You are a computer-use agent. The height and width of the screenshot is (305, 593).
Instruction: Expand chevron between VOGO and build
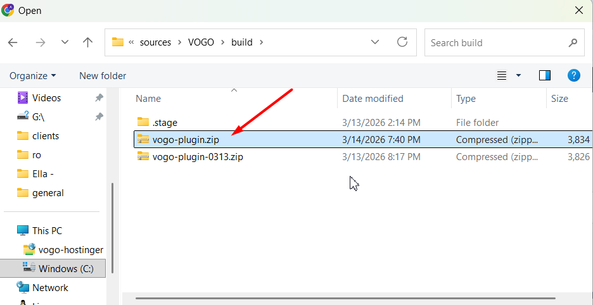tap(223, 42)
